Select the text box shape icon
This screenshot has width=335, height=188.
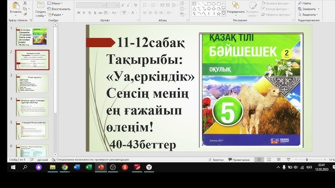pyautogui.click(x=194, y=4)
